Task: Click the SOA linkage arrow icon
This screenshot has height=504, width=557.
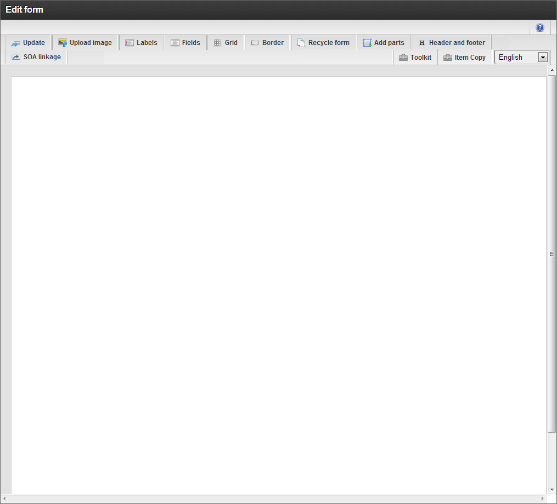Action: coord(15,57)
